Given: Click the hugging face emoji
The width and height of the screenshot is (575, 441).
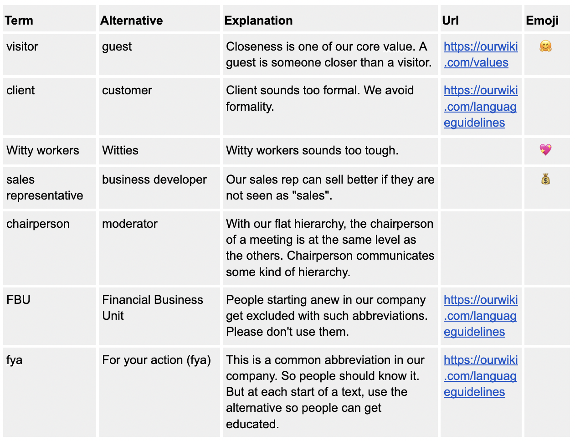Looking at the screenshot, I should pos(545,46).
